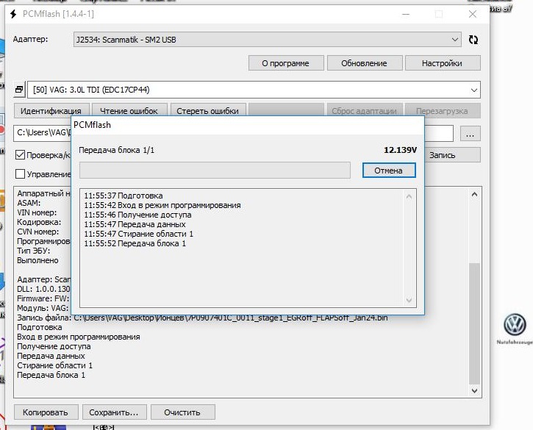Click 'Кодировка:' line in main log
This screenshot has width=533, height=430.
click(x=39, y=222)
